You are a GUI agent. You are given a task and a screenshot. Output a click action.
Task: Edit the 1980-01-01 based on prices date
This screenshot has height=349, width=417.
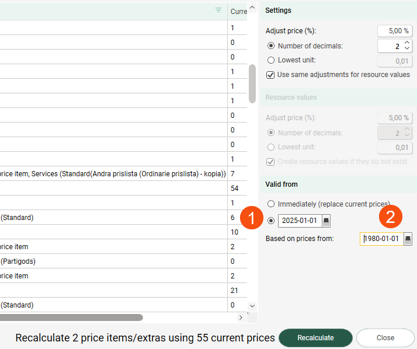click(381, 239)
